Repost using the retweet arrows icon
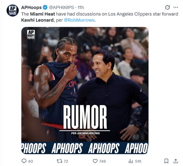This screenshot has height=166, width=183. [59, 161]
